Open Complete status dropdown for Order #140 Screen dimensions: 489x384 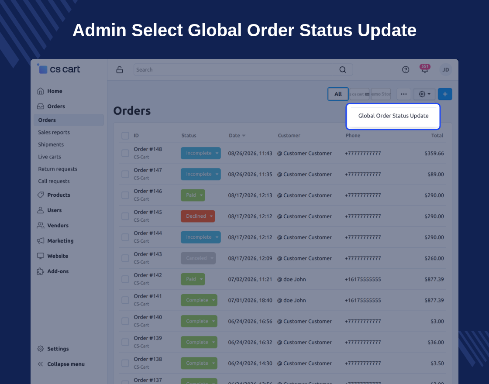coord(199,321)
